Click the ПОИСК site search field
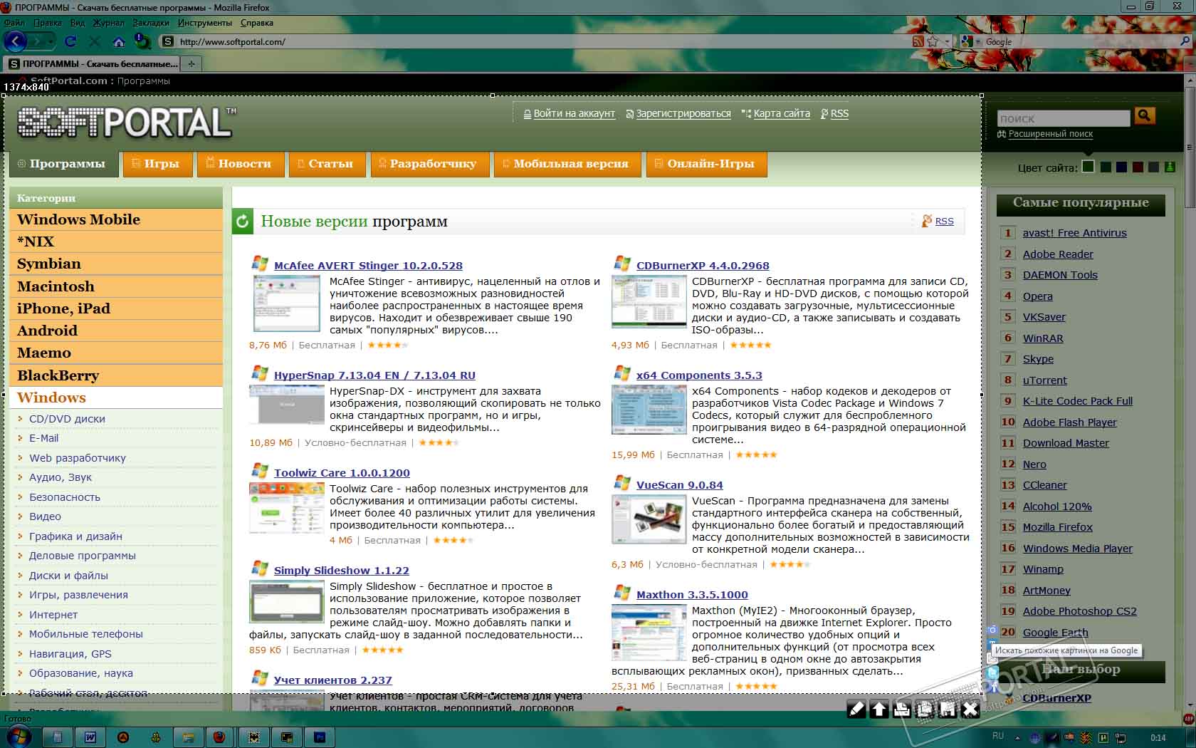Viewport: 1196px width, 748px height. pos(1064,118)
